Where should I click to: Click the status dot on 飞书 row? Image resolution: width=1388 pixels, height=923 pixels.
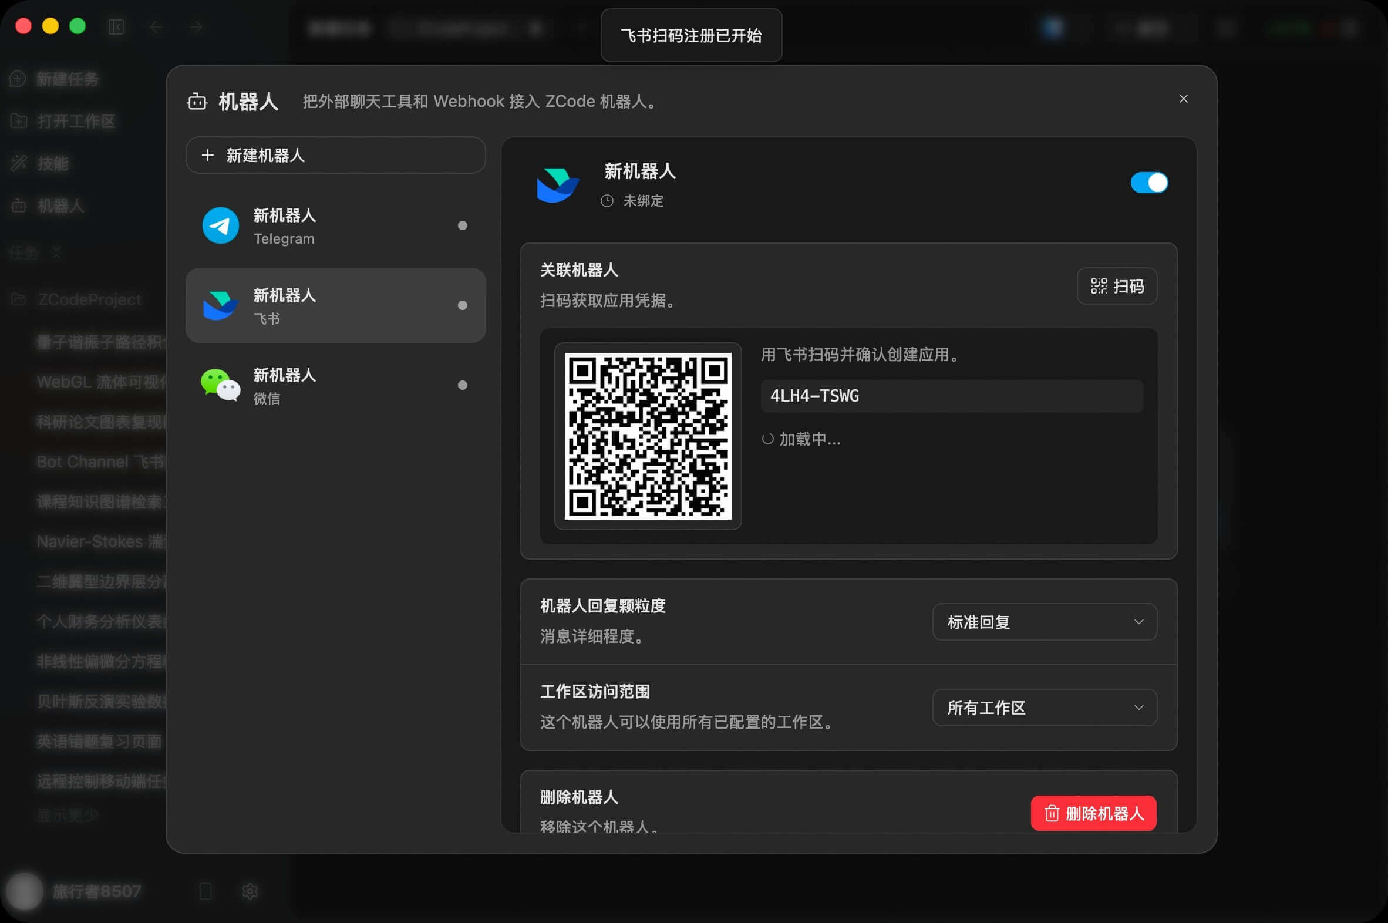(463, 305)
